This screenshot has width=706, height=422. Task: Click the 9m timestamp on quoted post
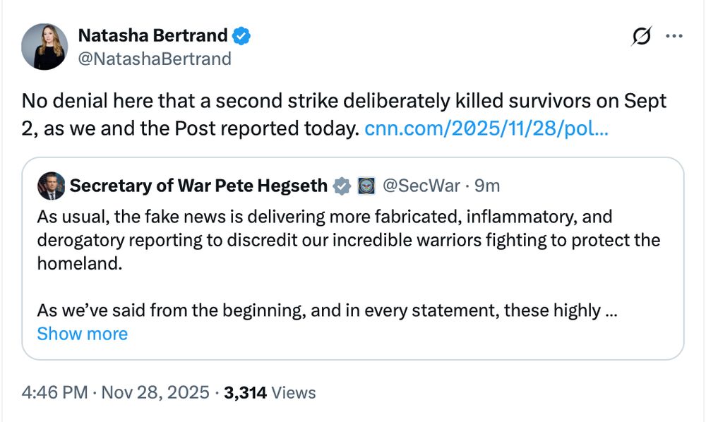point(487,186)
